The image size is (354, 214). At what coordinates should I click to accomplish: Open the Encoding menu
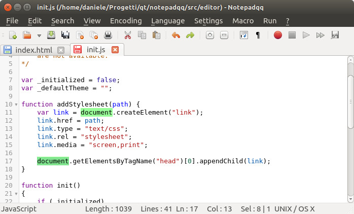tap(126, 21)
